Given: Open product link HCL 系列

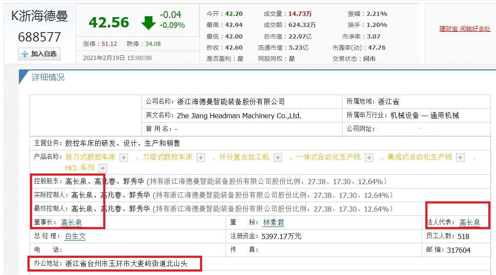Looking at the screenshot, I should click(80, 168).
